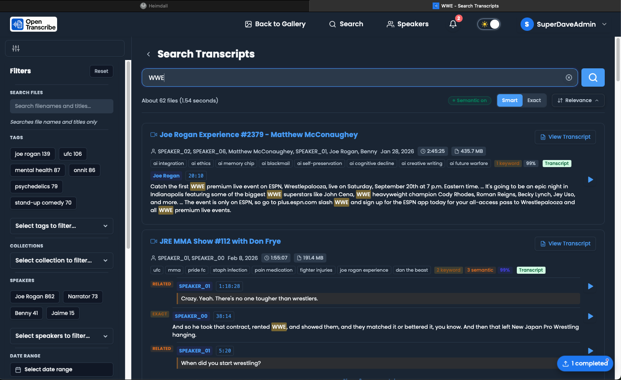Reset all filters
Screen dimensions: 621x380
click(x=101, y=71)
